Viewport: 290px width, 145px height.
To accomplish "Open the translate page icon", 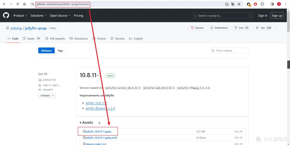I will pyautogui.click(x=233, y=4).
